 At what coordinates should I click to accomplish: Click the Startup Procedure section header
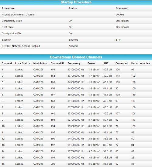coord(76,2)
